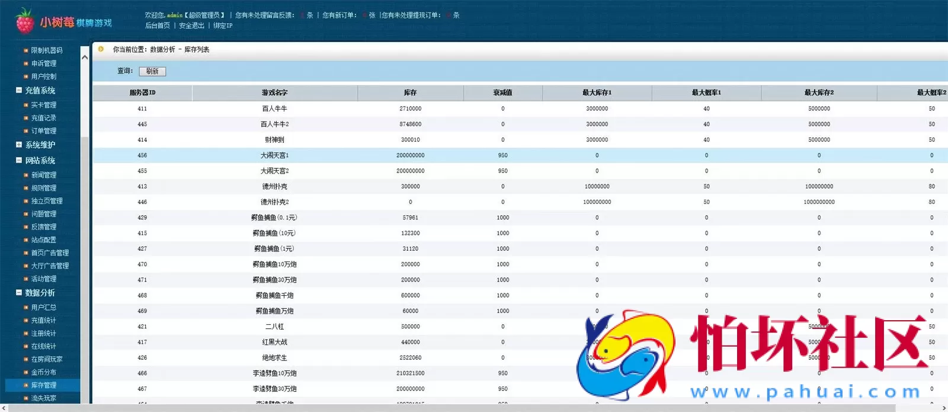Screen dimensions: 948x412
Task: Open 订单管理 in the sidebar
Action: point(44,131)
